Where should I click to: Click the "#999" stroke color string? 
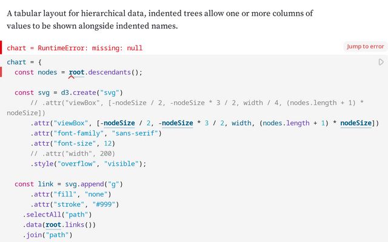(x=104, y=204)
